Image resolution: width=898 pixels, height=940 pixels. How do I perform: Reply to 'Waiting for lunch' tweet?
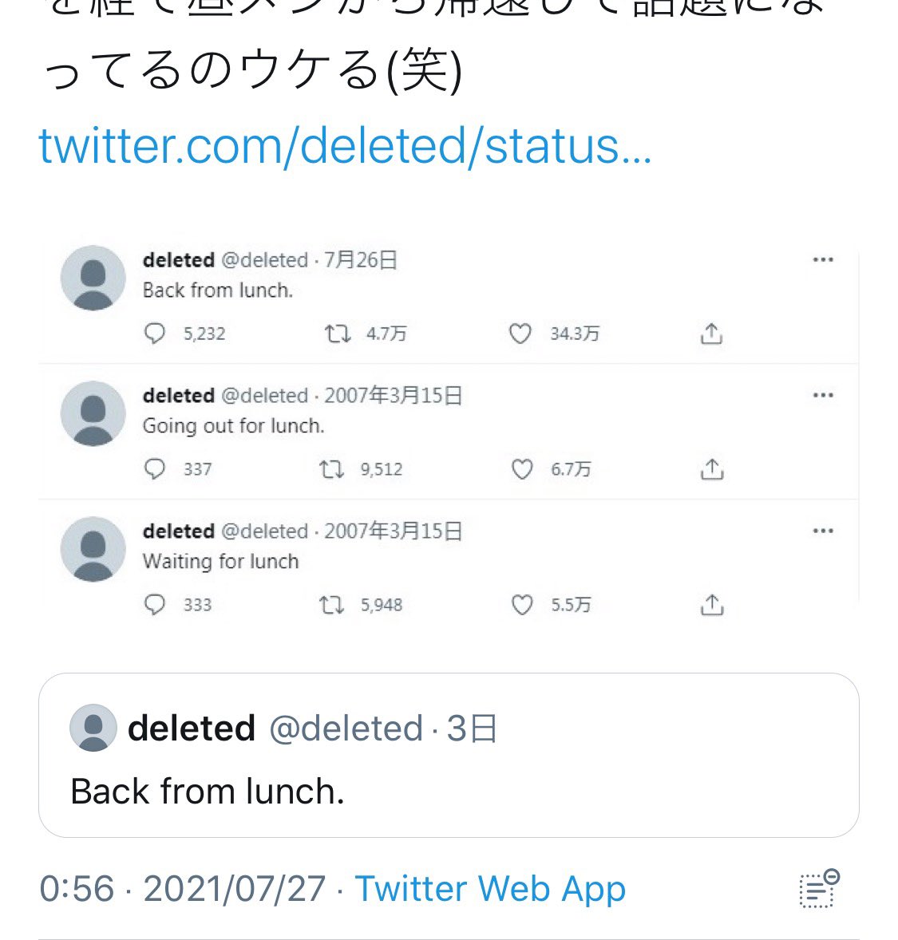click(x=154, y=605)
